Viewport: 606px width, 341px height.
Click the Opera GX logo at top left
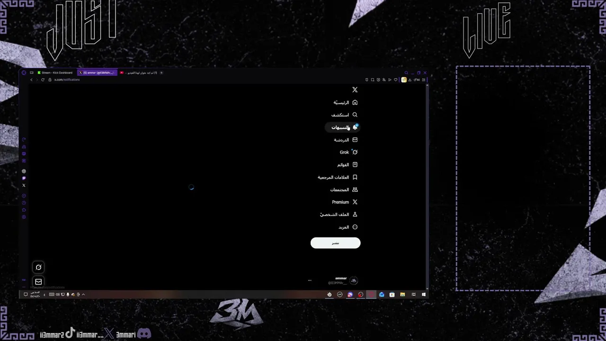24,72
